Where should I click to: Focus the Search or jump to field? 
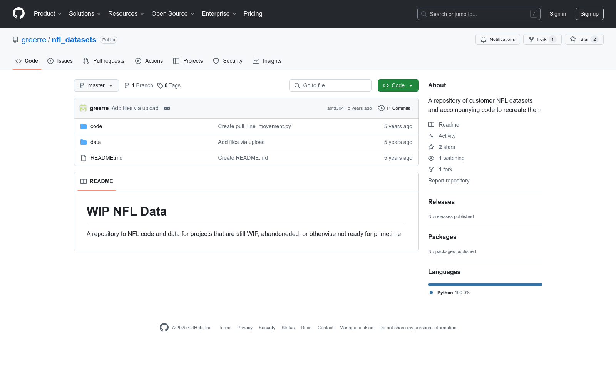coord(479,14)
